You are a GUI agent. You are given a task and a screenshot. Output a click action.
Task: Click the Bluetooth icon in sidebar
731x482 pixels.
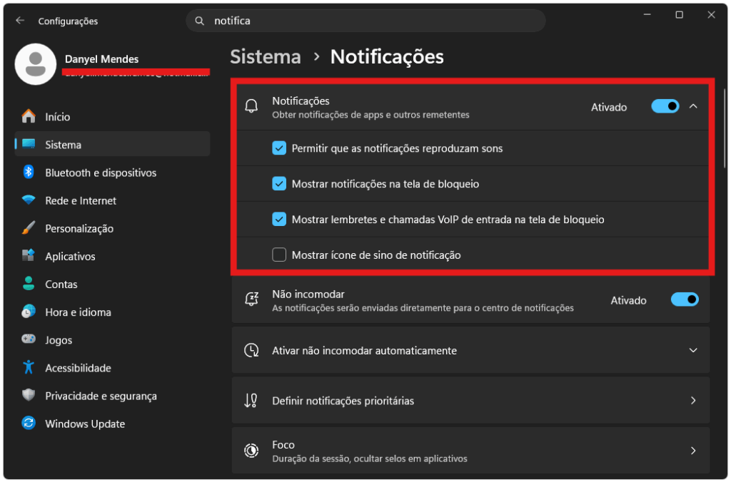[29, 173]
